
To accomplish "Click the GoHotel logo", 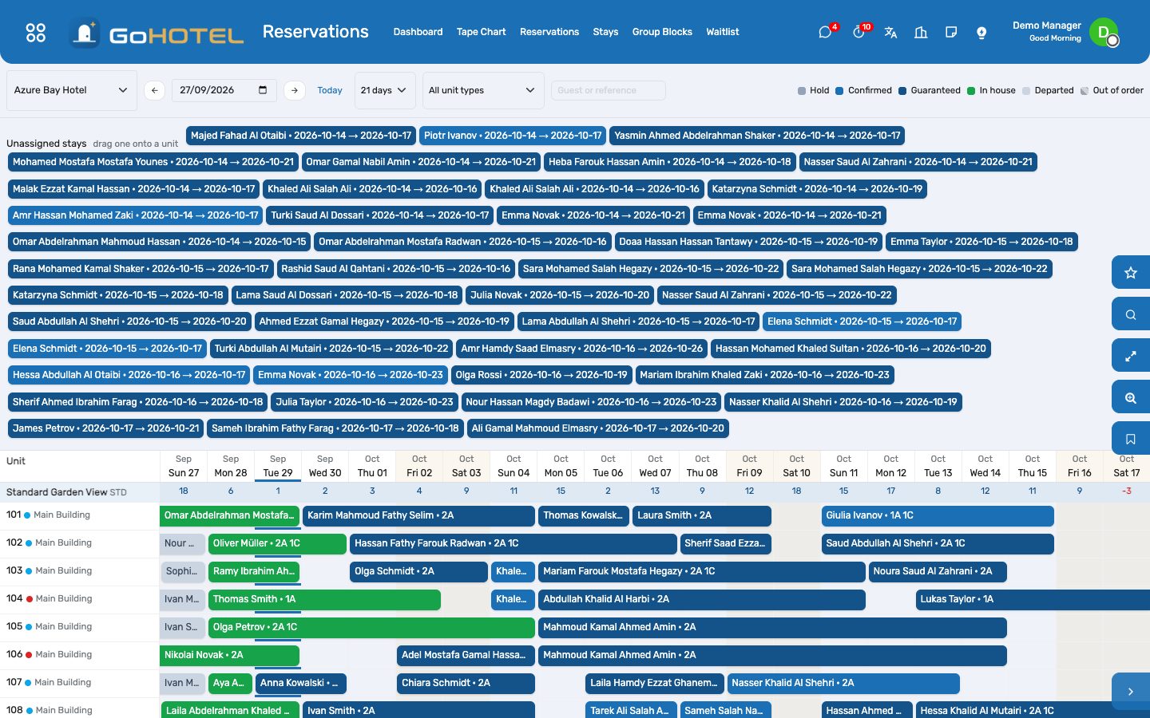I will point(157,34).
